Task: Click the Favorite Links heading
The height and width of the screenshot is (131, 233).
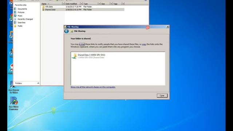Action: [x=20, y=5]
